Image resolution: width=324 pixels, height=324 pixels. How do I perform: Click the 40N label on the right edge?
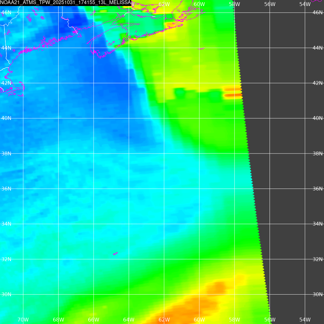coord(317,118)
